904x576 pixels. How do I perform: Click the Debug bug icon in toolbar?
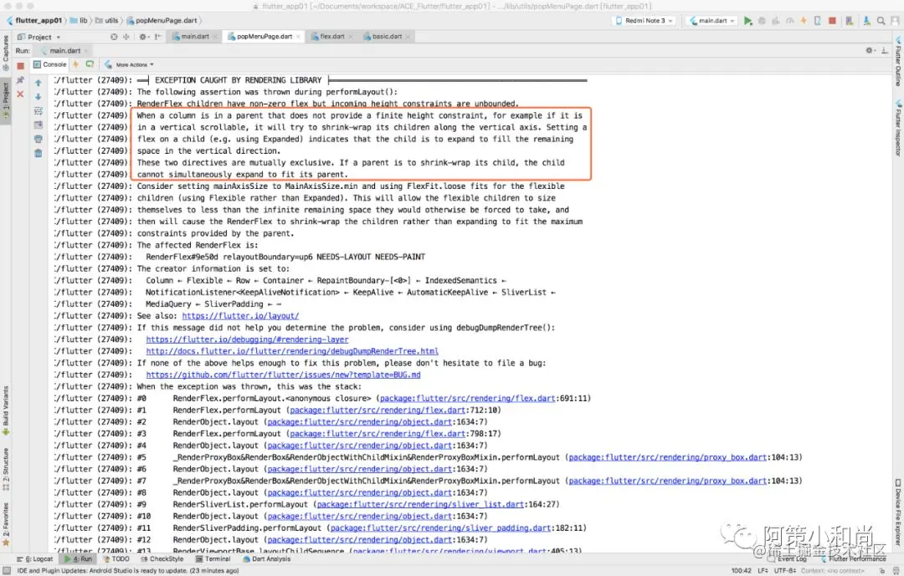point(762,21)
